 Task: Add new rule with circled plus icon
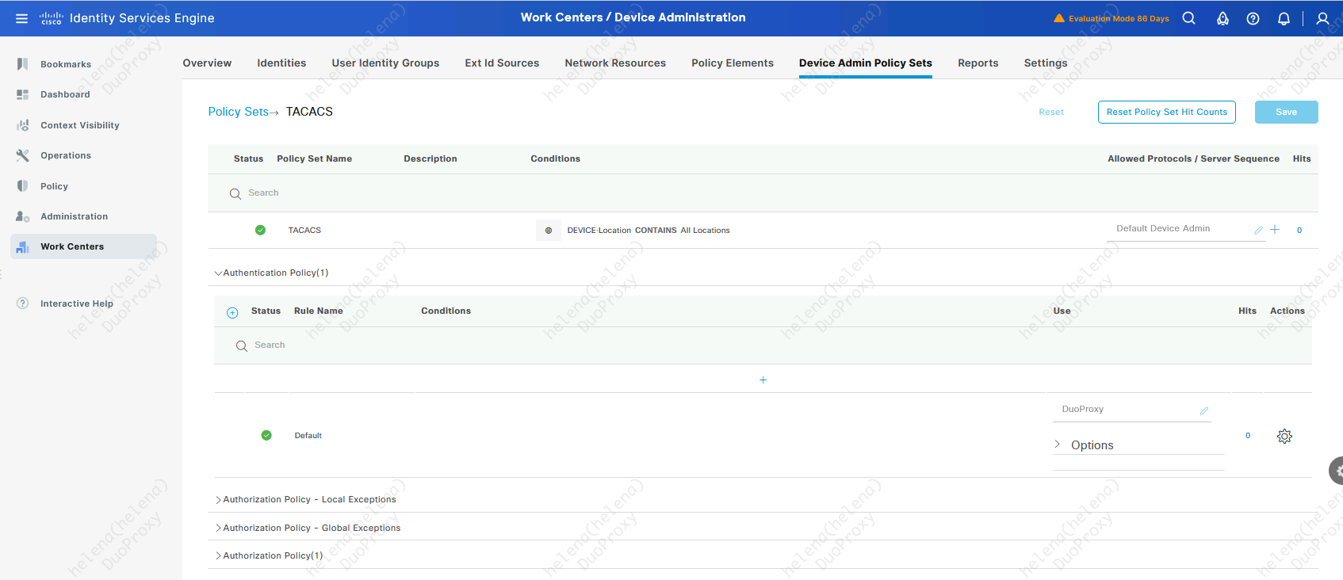point(232,312)
